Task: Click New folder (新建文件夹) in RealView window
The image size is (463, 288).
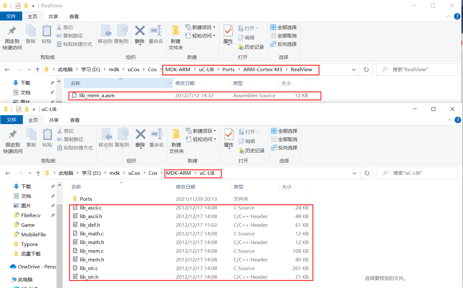Action: click(x=176, y=38)
